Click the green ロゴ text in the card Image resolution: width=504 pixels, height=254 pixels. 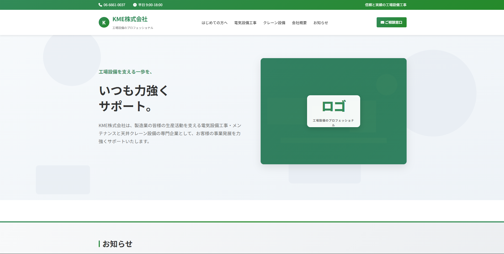point(334,106)
